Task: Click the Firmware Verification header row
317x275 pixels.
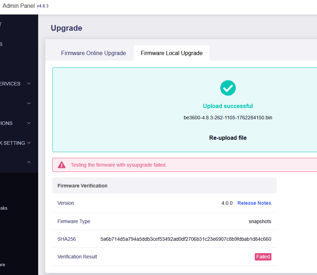Action: coord(164,185)
